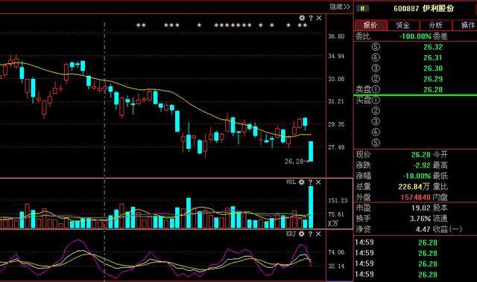This screenshot has height=282, width=477.
Task: Open the 分析 tab
Action: pos(435,25)
